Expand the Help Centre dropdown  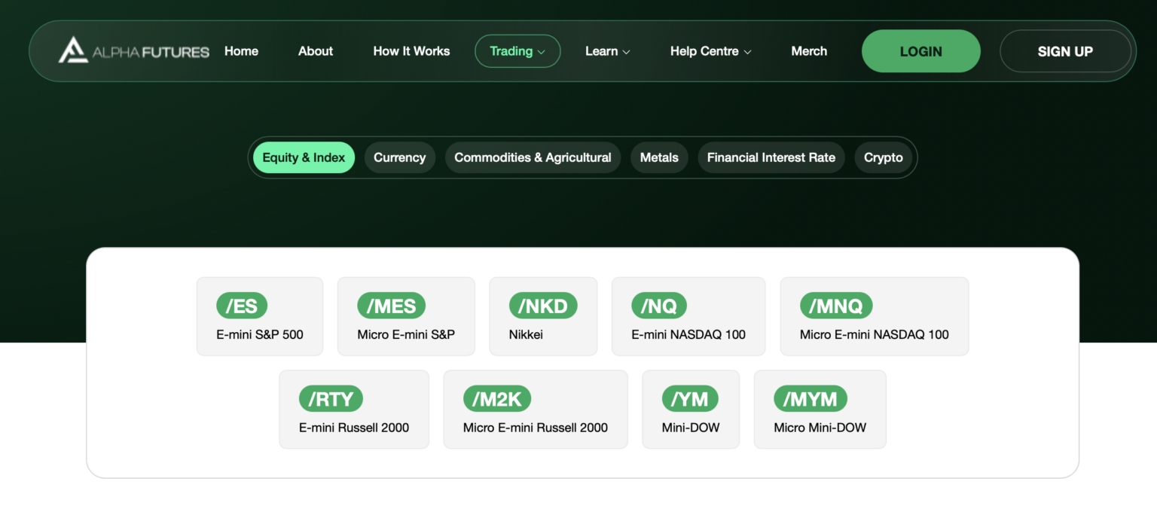(x=711, y=51)
